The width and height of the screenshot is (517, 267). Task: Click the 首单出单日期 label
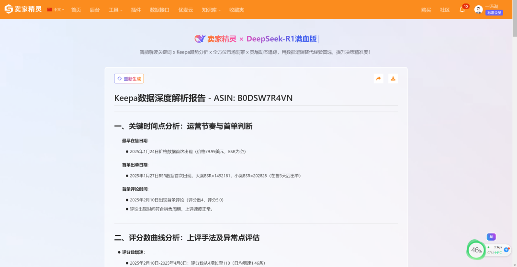click(x=135, y=165)
